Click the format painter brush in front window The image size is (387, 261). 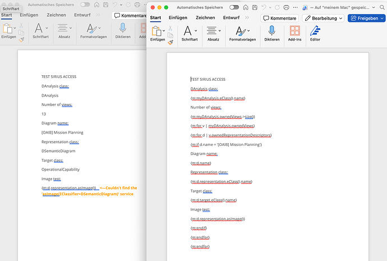pyautogui.click(x=171, y=43)
